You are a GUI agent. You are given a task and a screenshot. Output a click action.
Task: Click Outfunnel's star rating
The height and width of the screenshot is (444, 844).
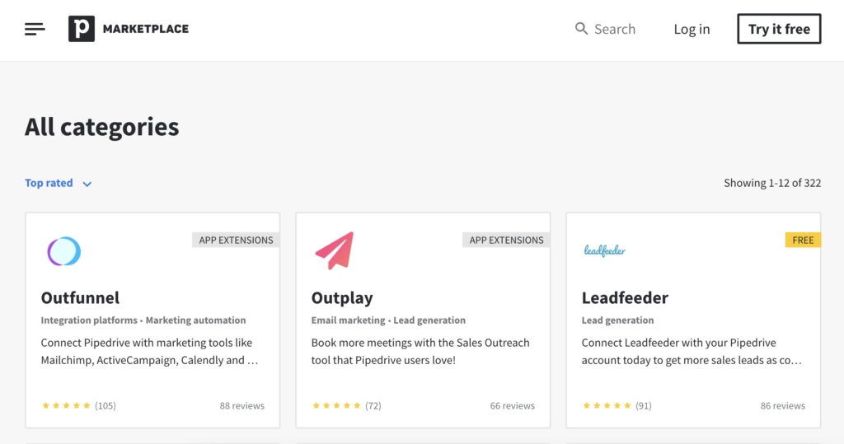[x=66, y=405]
